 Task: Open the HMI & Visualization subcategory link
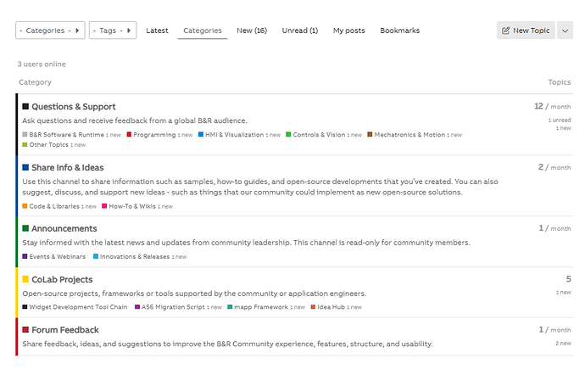coord(234,135)
